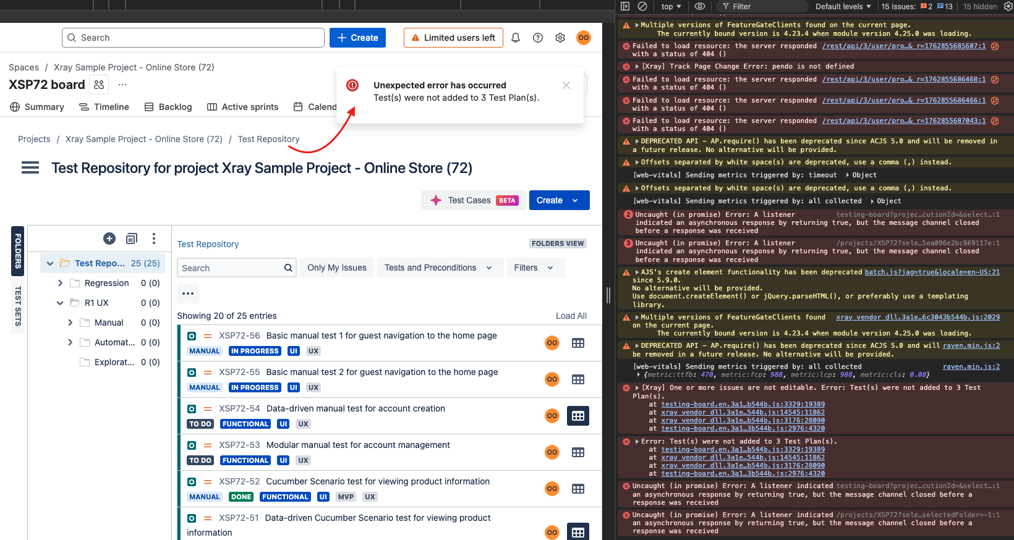This screenshot has height=540, width=1014.
Task: Click the add folder plus icon
Action: tap(109, 238)
